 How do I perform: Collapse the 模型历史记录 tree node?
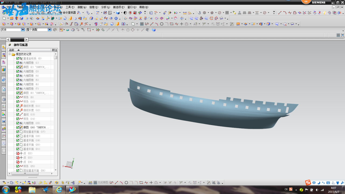coord(10,54)
